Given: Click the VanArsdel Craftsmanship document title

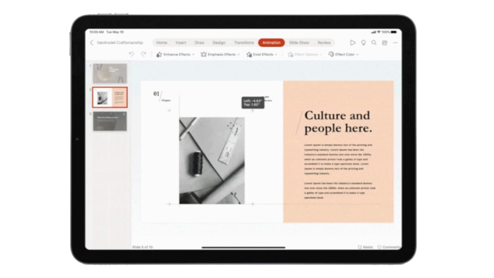Looking at the screenshot, I should pyautogui.click(x=120, y=43).
